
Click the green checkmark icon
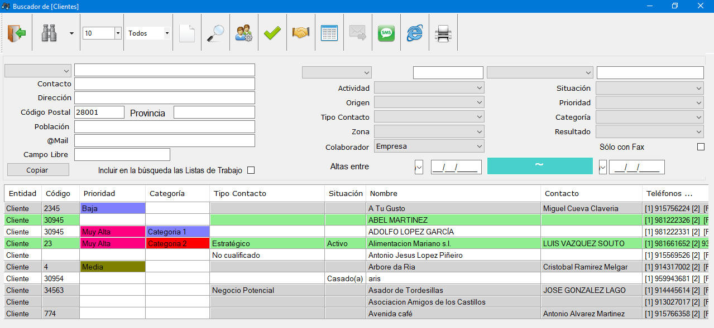[x=272, y=33]
